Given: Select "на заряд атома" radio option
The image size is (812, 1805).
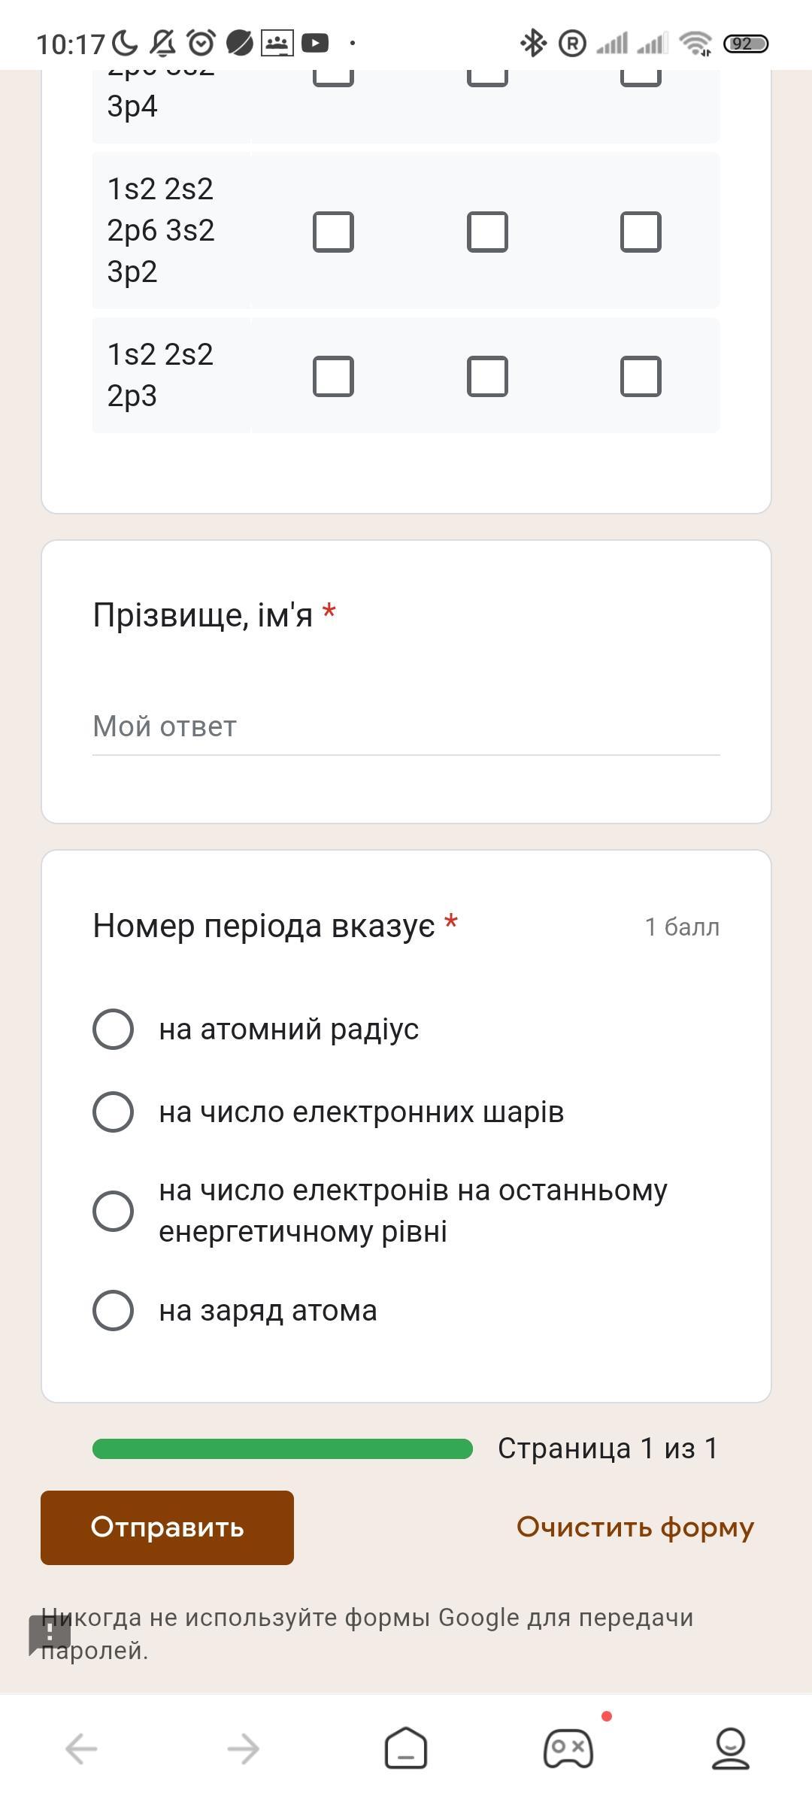Looking at the screenshot, I should click(x=113, y=1310).
